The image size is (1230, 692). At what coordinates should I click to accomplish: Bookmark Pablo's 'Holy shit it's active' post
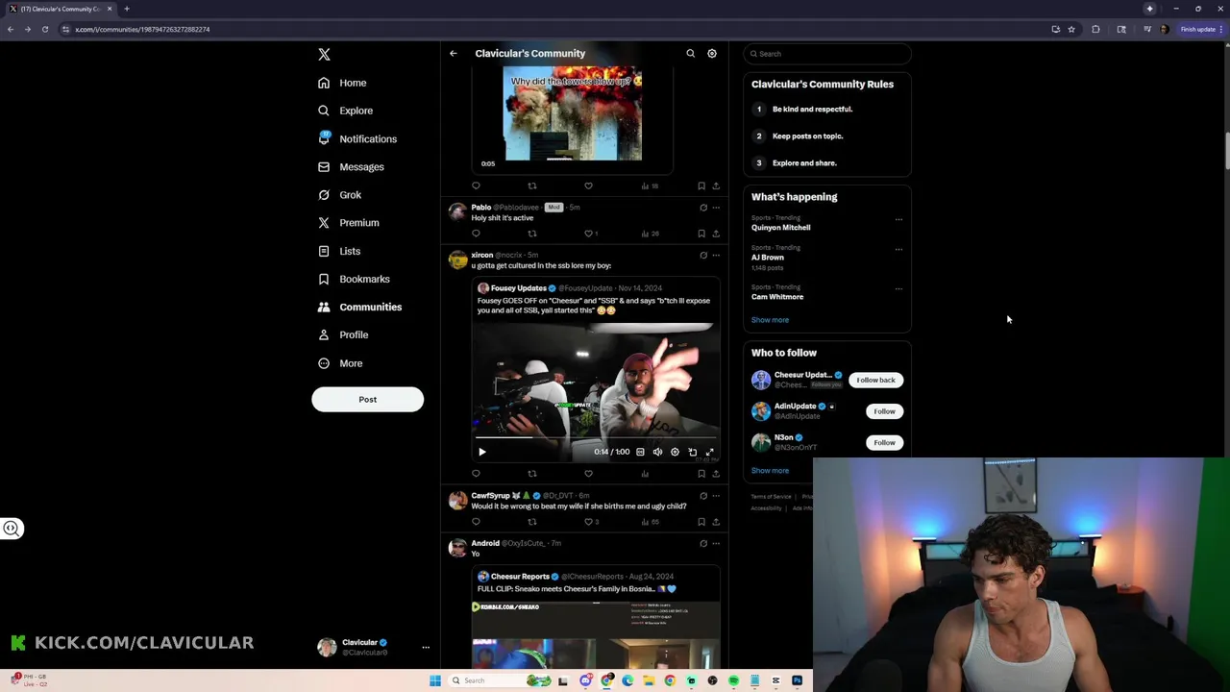[701, 234]
